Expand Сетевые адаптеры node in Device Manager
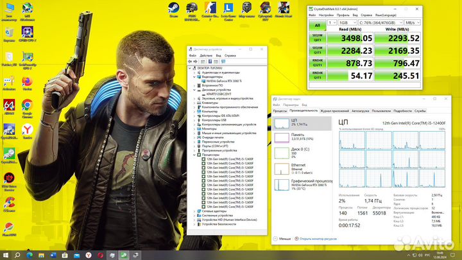The image size is (462, 260). (194, 211)
